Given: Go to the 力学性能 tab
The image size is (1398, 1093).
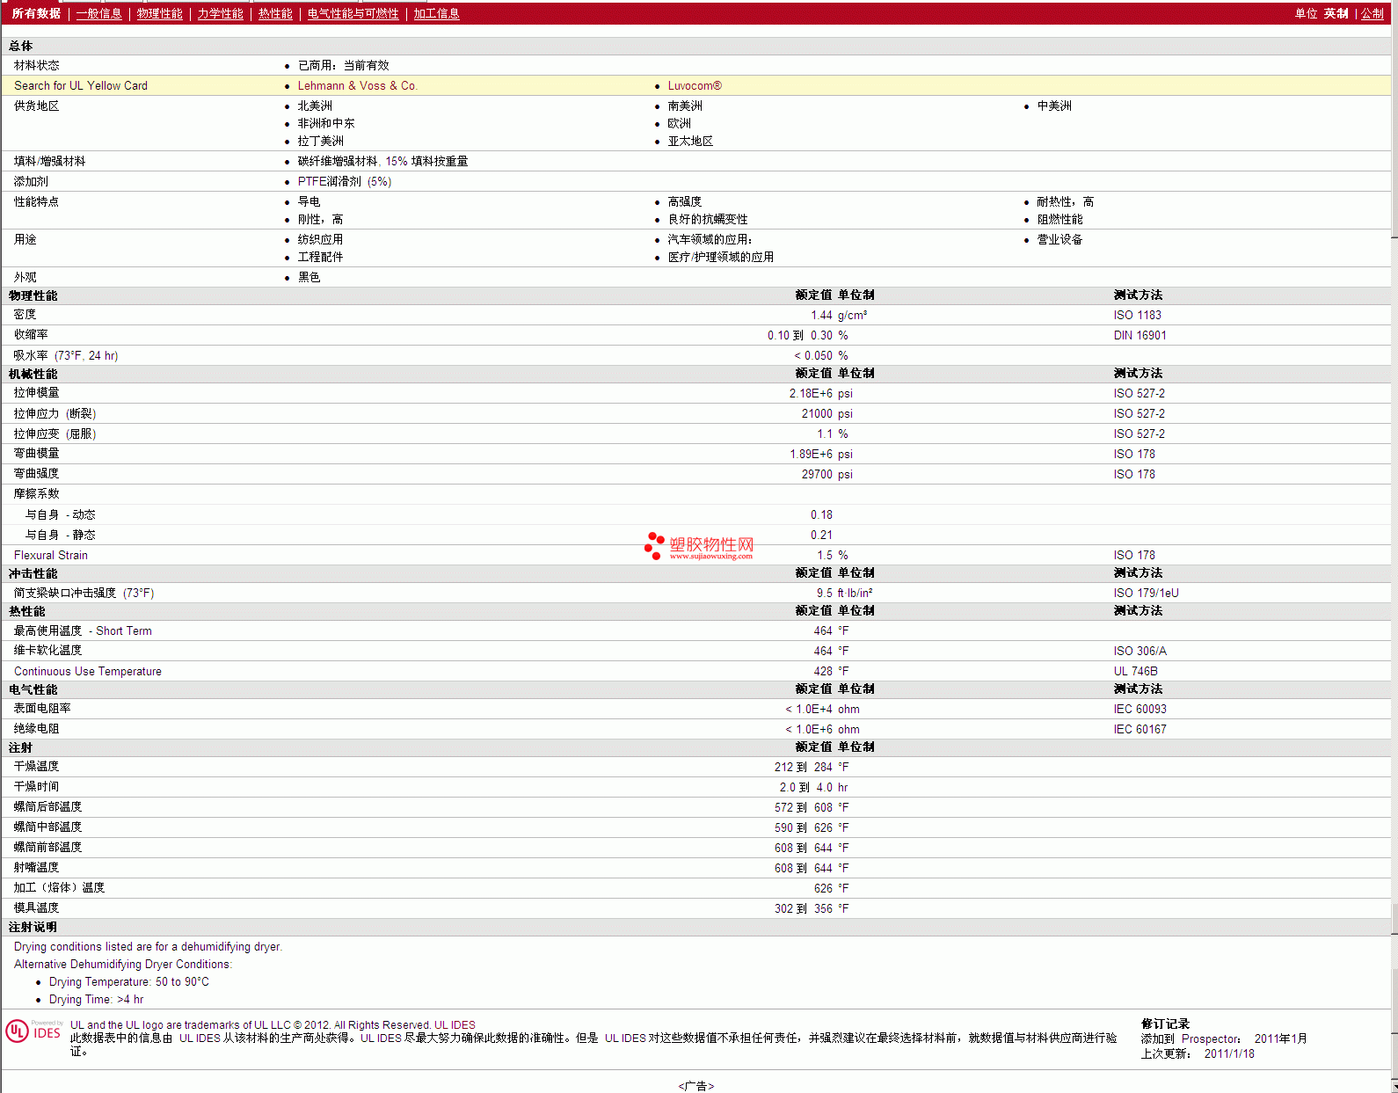Looking at the screenshot, I should [220, 14].
